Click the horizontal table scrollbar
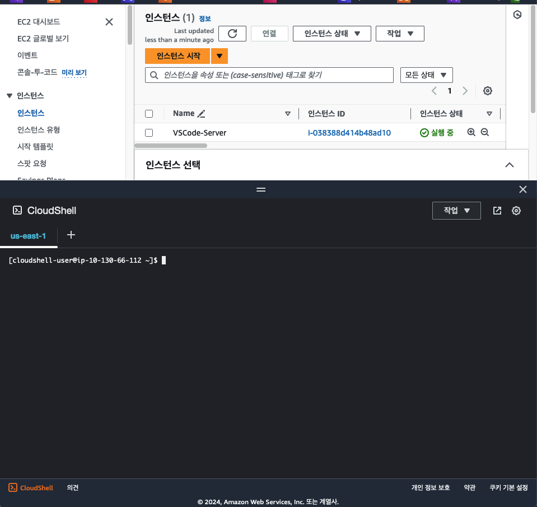 pyautogui.click(x=171, y=146)
